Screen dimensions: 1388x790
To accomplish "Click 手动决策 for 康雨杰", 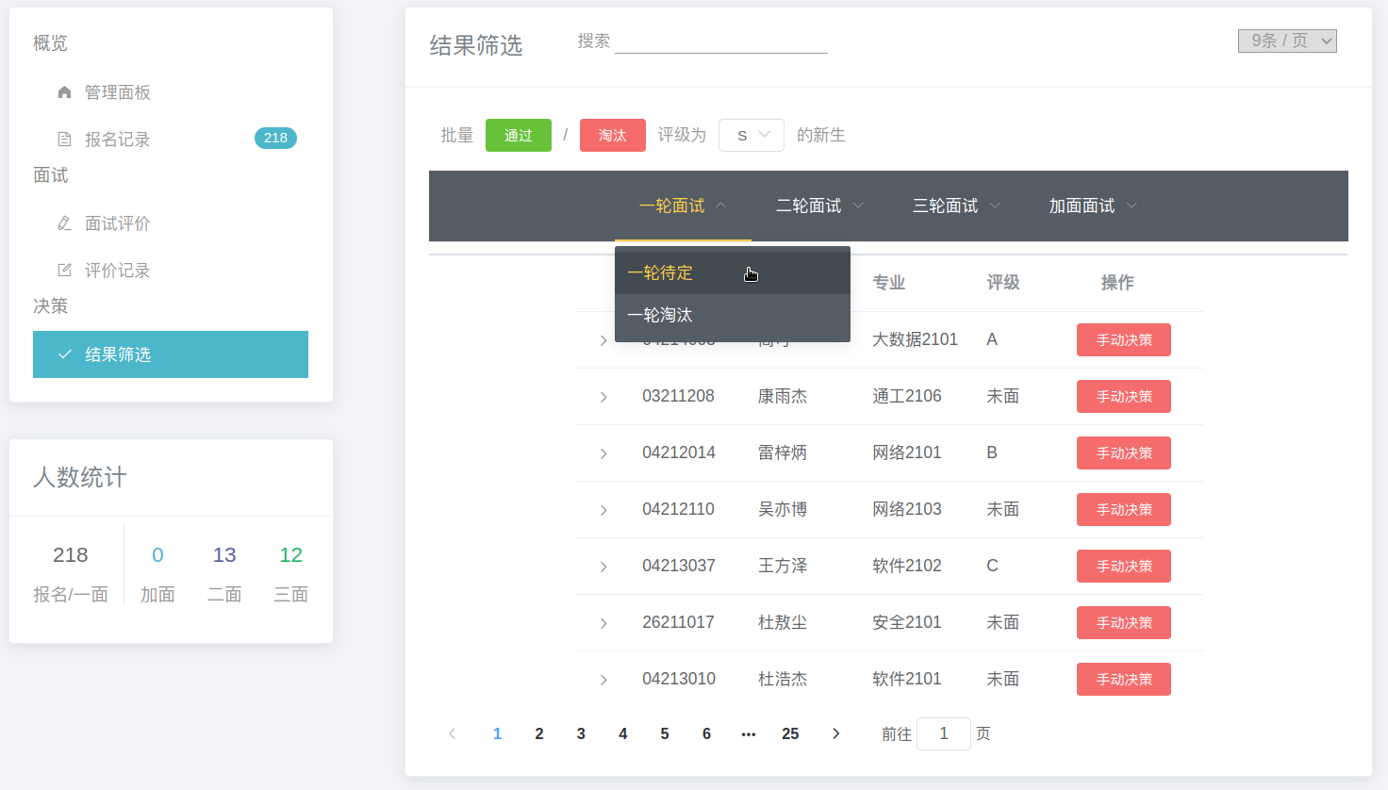I will [1124, 397].
